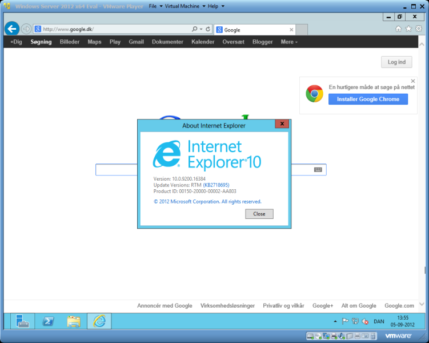Click the magnifier search icon in address bar
Image resolution: width=429 pixels, height=343 pixels.
pos(194,29)
